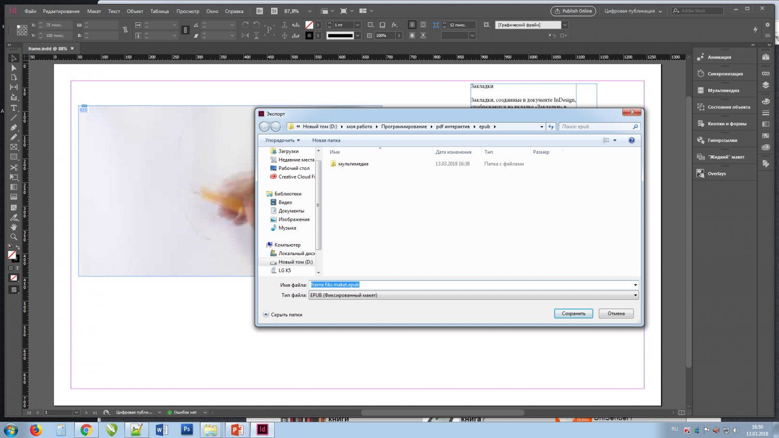The image size is (779, 438).
Task: Open the Макет menu
Action: point(94,11)
